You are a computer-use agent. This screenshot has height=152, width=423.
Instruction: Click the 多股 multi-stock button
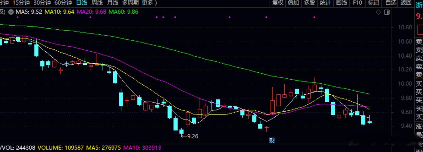tap(309, 3)
